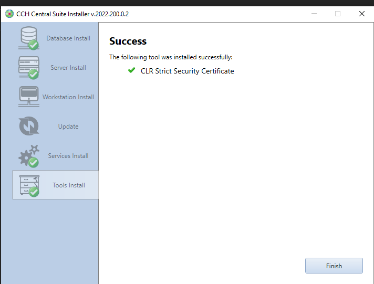Click the CLR Strict Security Certificate text

click(x=187, y=71)
